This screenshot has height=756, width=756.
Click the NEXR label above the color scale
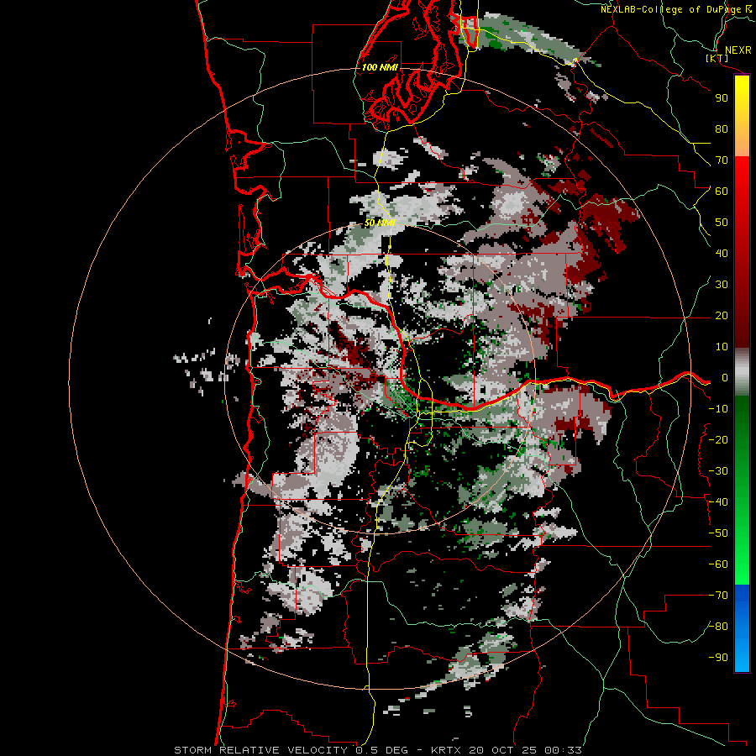[738, 50]
